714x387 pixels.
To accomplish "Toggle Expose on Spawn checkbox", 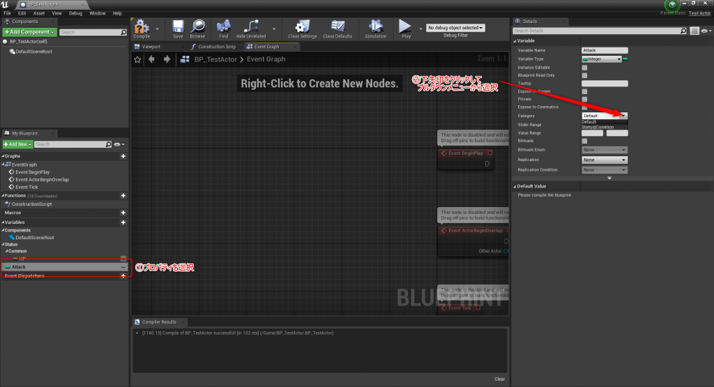I will (585, 91).
